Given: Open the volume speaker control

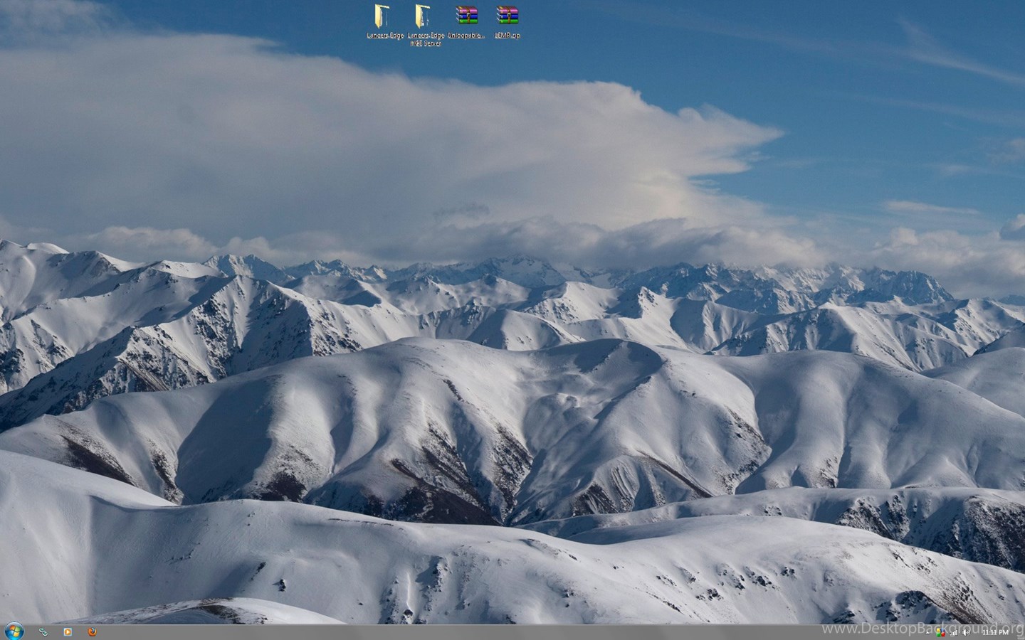Looking at the screenshot, I should click(x=966, y=632).
